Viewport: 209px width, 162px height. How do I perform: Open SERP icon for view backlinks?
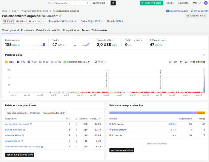click(22, 141)
